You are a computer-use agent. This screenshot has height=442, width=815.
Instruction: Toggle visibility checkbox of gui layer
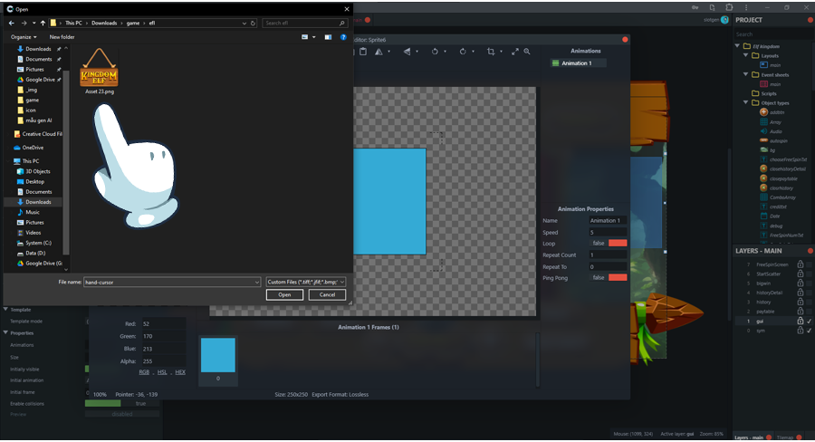coord(810,321)
